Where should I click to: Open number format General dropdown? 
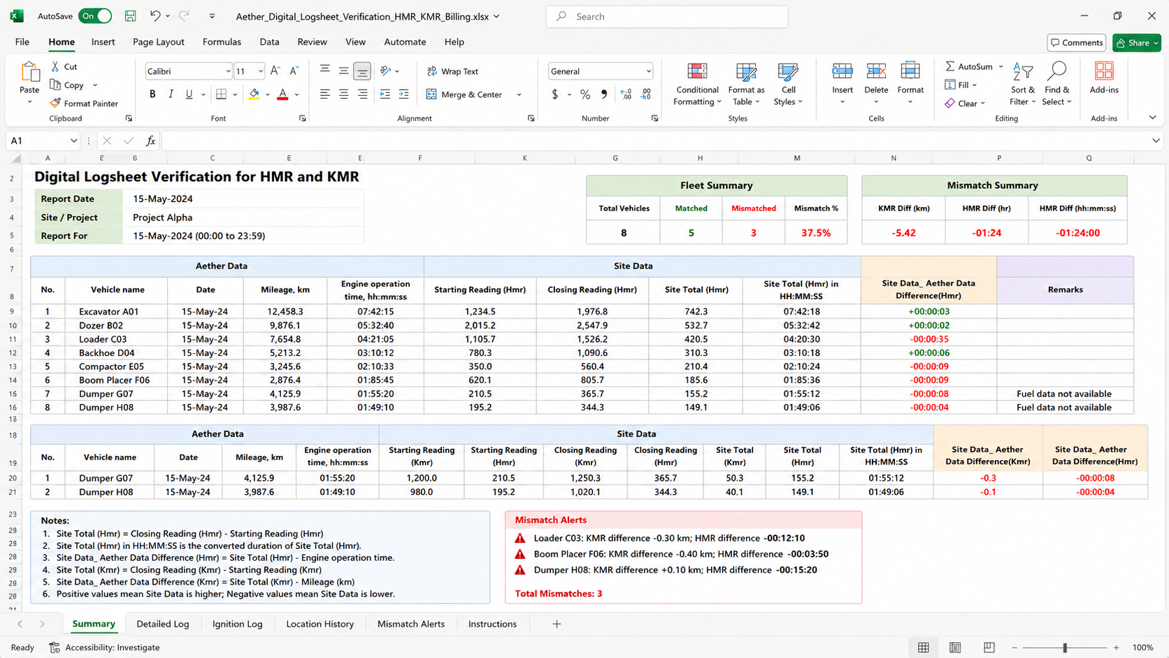[648, 71]
